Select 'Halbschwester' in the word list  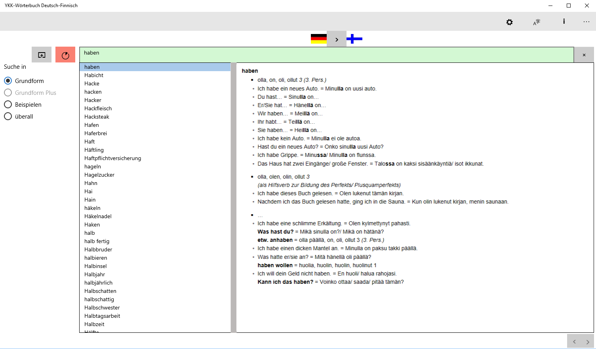[x=155, y=307]
